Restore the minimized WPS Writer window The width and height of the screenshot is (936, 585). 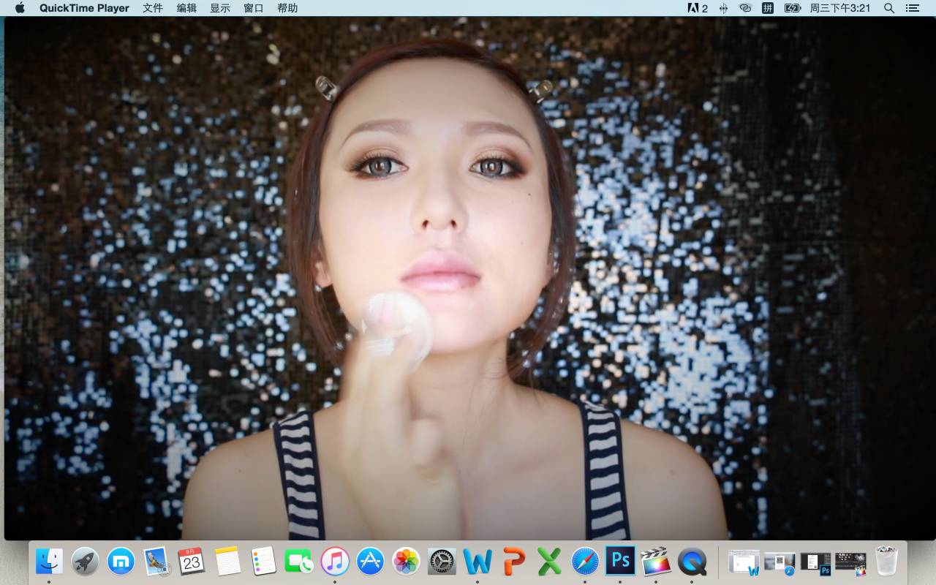[744, 562]
